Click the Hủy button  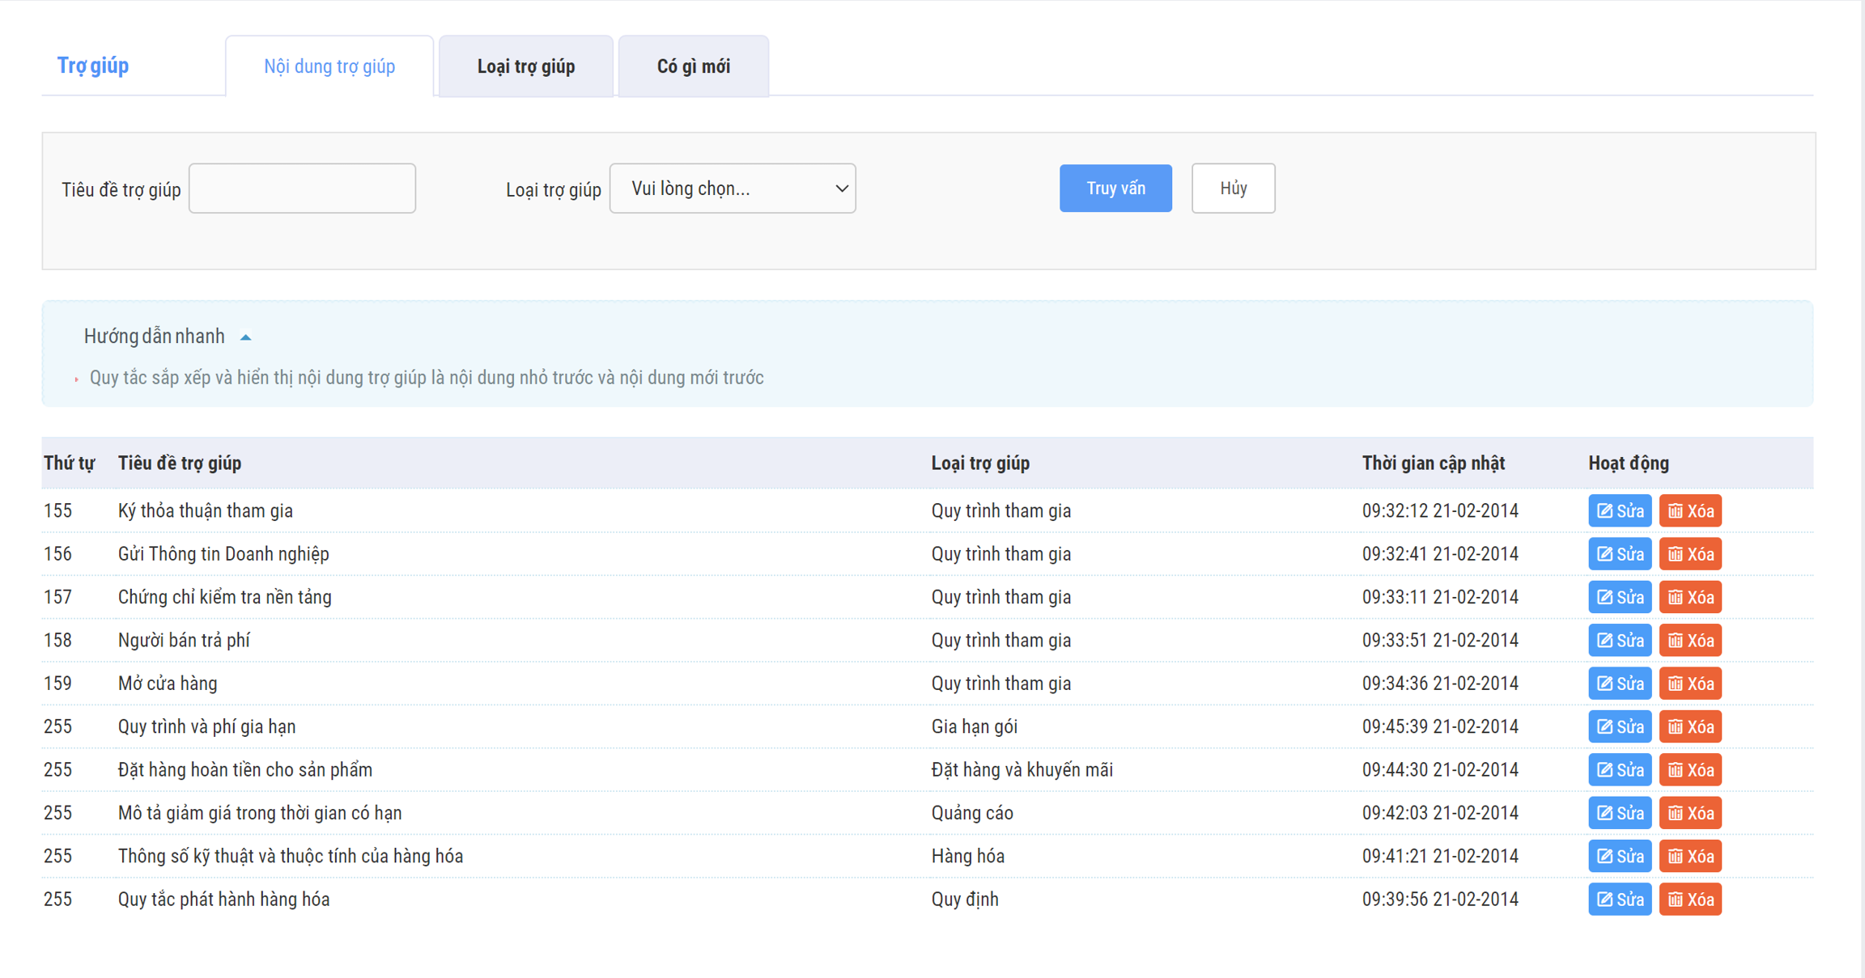point(1232,188)
